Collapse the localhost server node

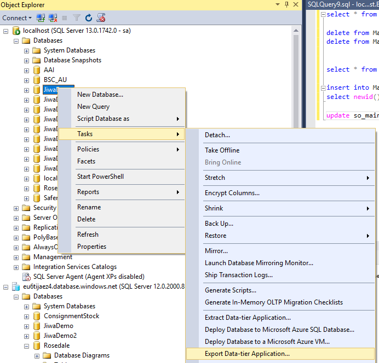click(6, 31)
